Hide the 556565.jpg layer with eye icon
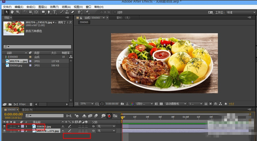This screenshot has width=257, height=141. pos(4,126)
